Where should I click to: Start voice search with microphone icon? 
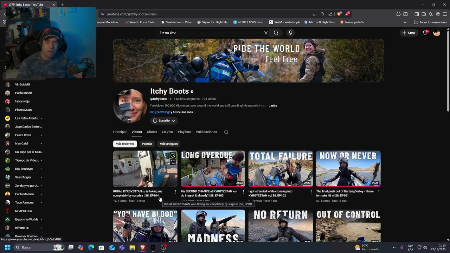pyautogui.click(x=290, y=33)
